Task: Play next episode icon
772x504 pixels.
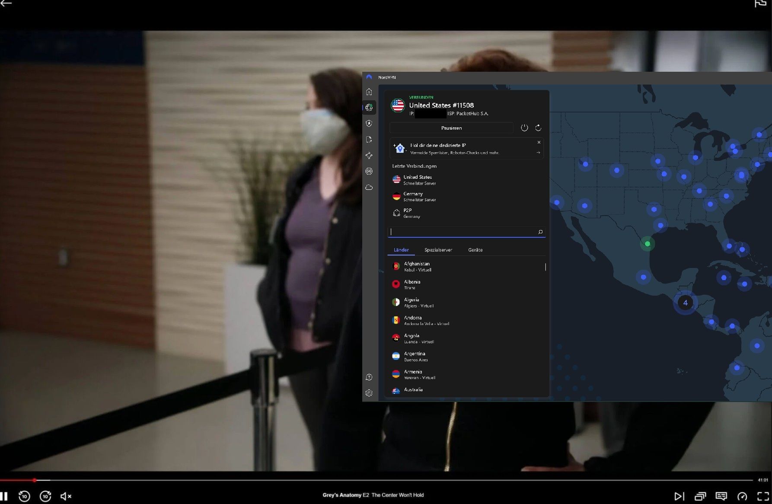Action: point(679,496)
